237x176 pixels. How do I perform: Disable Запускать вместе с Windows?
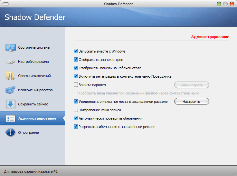[76, 51]
